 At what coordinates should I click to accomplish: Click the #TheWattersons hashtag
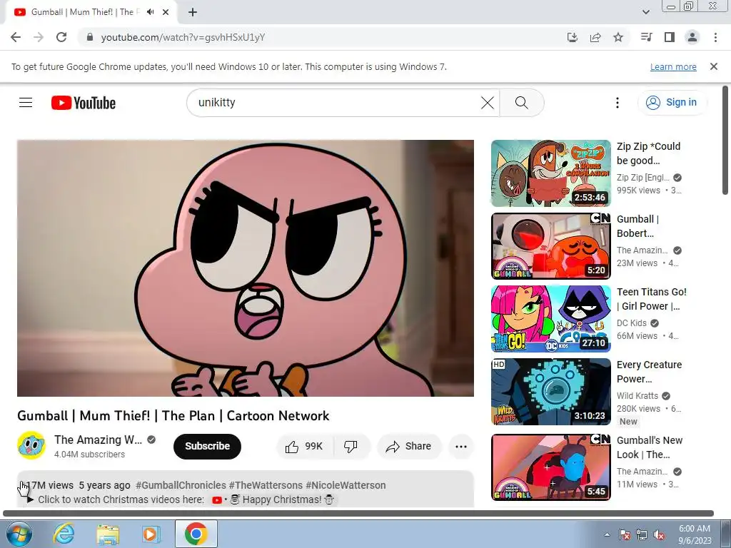pyautogui.click(x=266, y=485)
